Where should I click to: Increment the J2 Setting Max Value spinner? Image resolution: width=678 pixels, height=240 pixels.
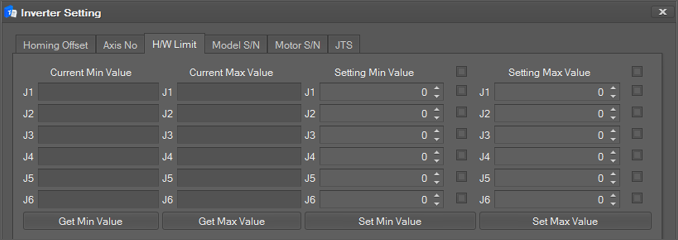click(613, 110)
